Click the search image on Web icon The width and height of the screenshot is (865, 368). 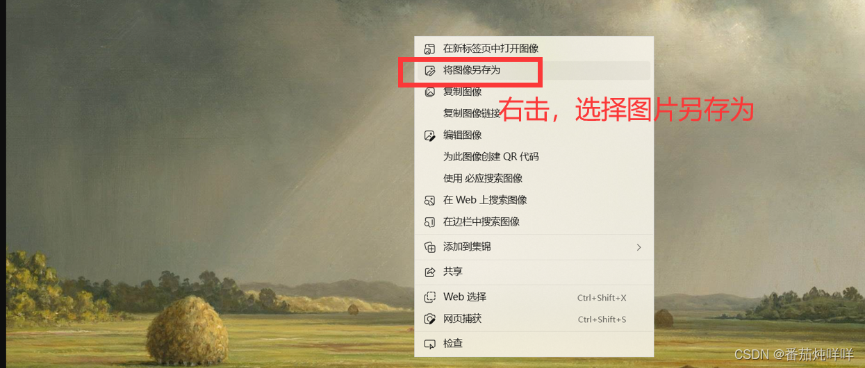pos(429,200)
